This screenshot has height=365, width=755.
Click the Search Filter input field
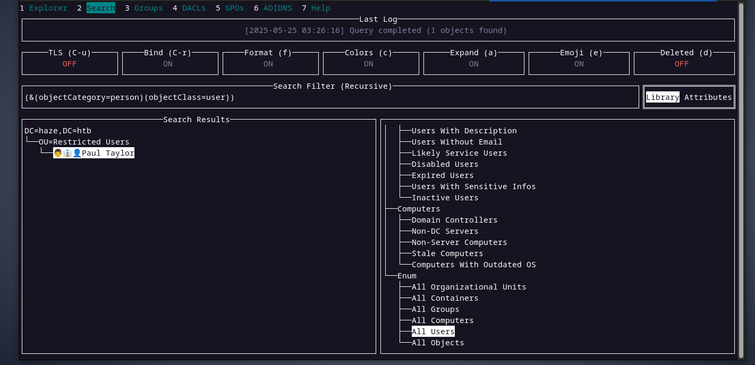[x=329, y=98]
